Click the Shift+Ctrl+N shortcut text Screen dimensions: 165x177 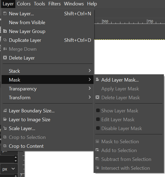[78, 14]
